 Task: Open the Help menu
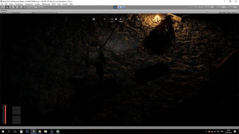point(71,4)
